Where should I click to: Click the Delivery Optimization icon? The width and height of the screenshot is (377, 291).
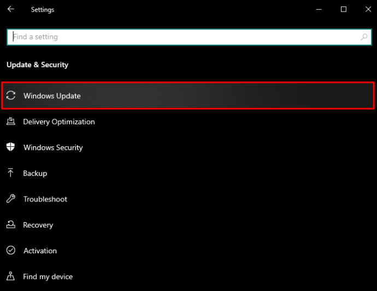[x=11, y=122]
